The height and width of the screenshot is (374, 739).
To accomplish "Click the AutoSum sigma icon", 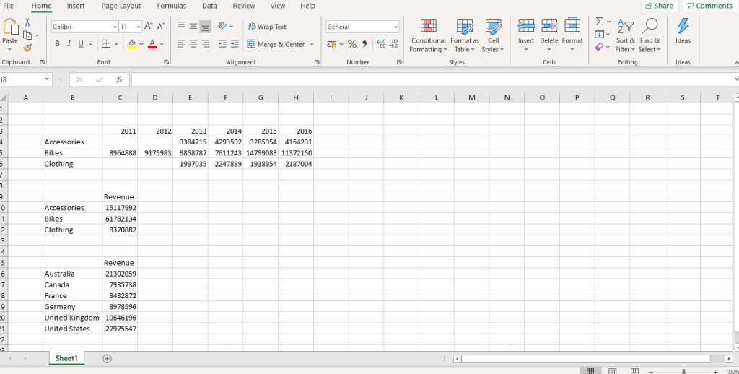I will tap(599, 22).
